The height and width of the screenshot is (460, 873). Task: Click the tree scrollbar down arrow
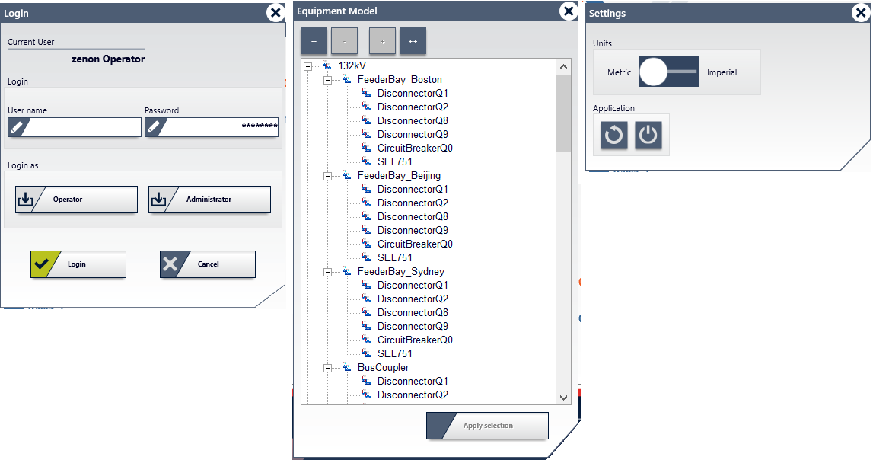(563, 398)
